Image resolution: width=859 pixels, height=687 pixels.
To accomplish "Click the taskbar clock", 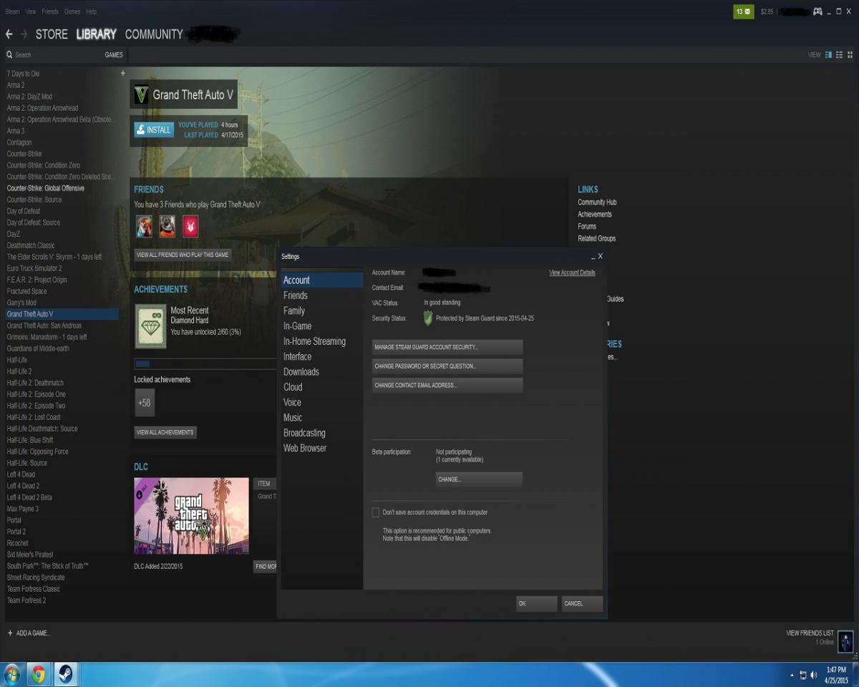I will [x=835, y=675].
